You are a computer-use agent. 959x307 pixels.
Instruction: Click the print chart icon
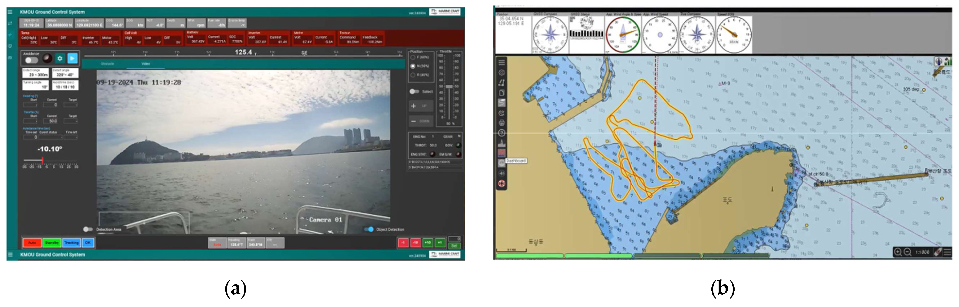[501, 123]
